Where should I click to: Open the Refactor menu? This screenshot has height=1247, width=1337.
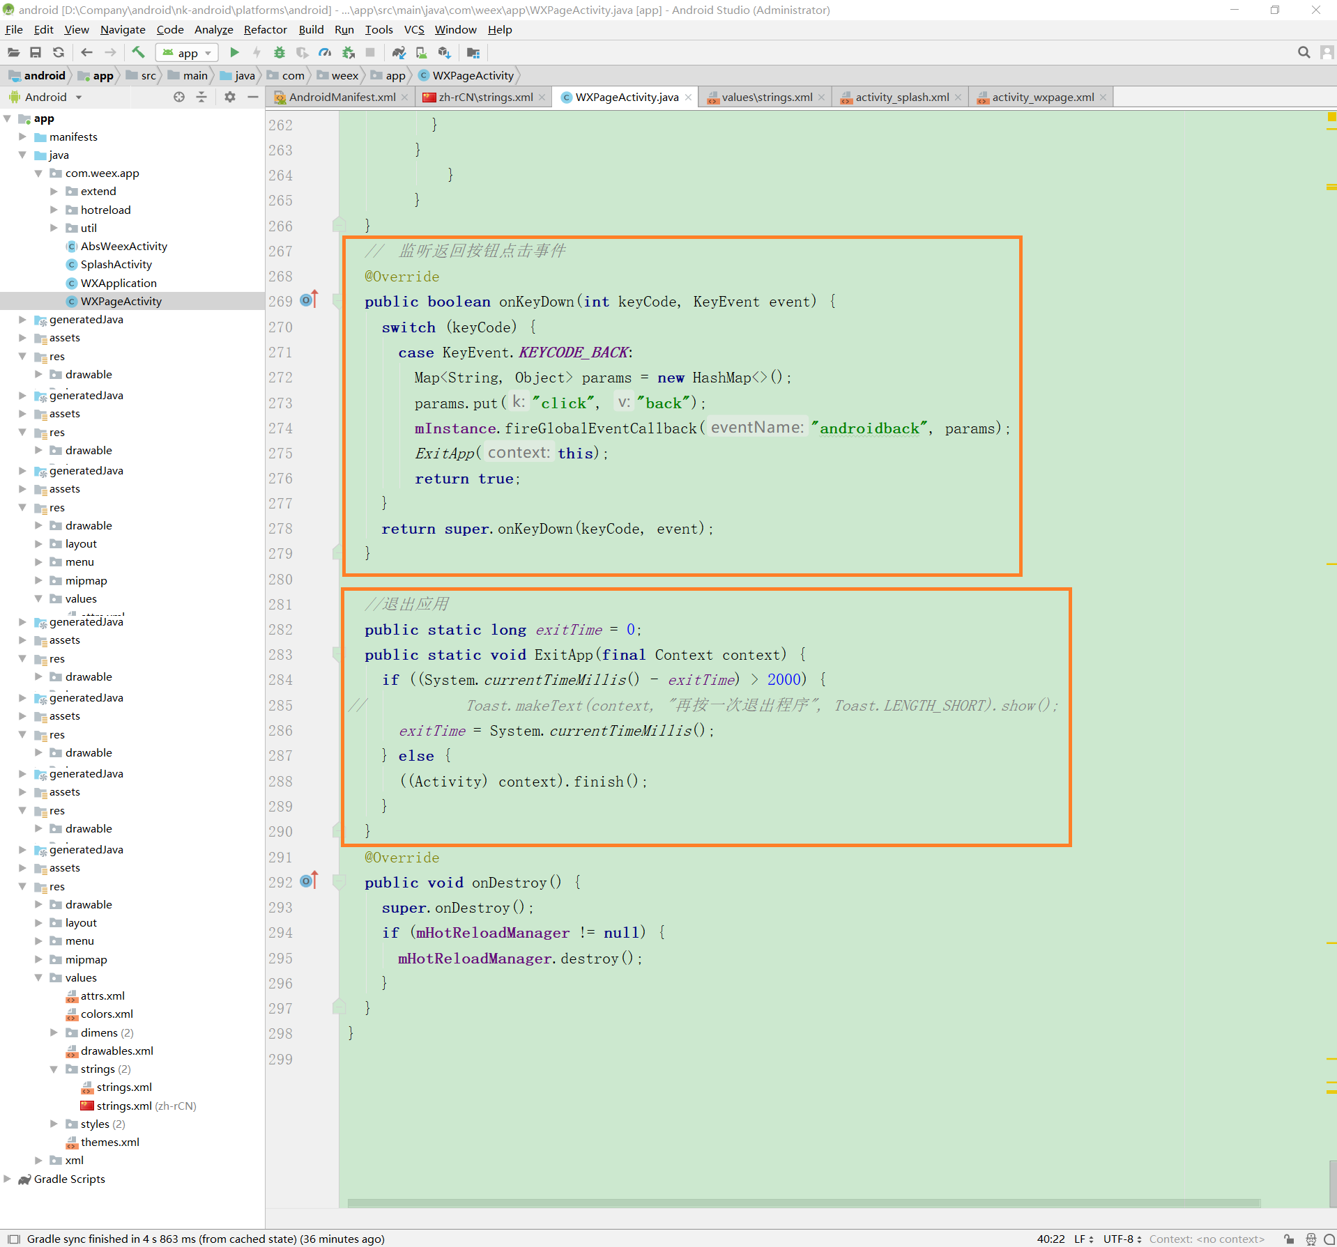pyautogui.click(x=265, y=29)
